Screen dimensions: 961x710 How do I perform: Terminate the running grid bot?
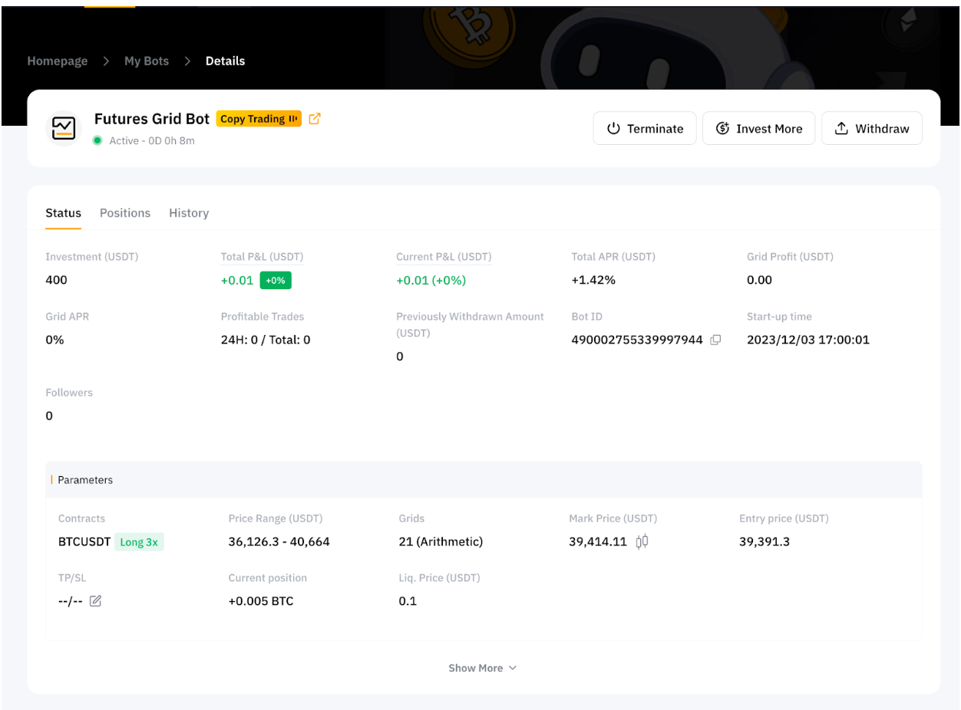point(645,129)
